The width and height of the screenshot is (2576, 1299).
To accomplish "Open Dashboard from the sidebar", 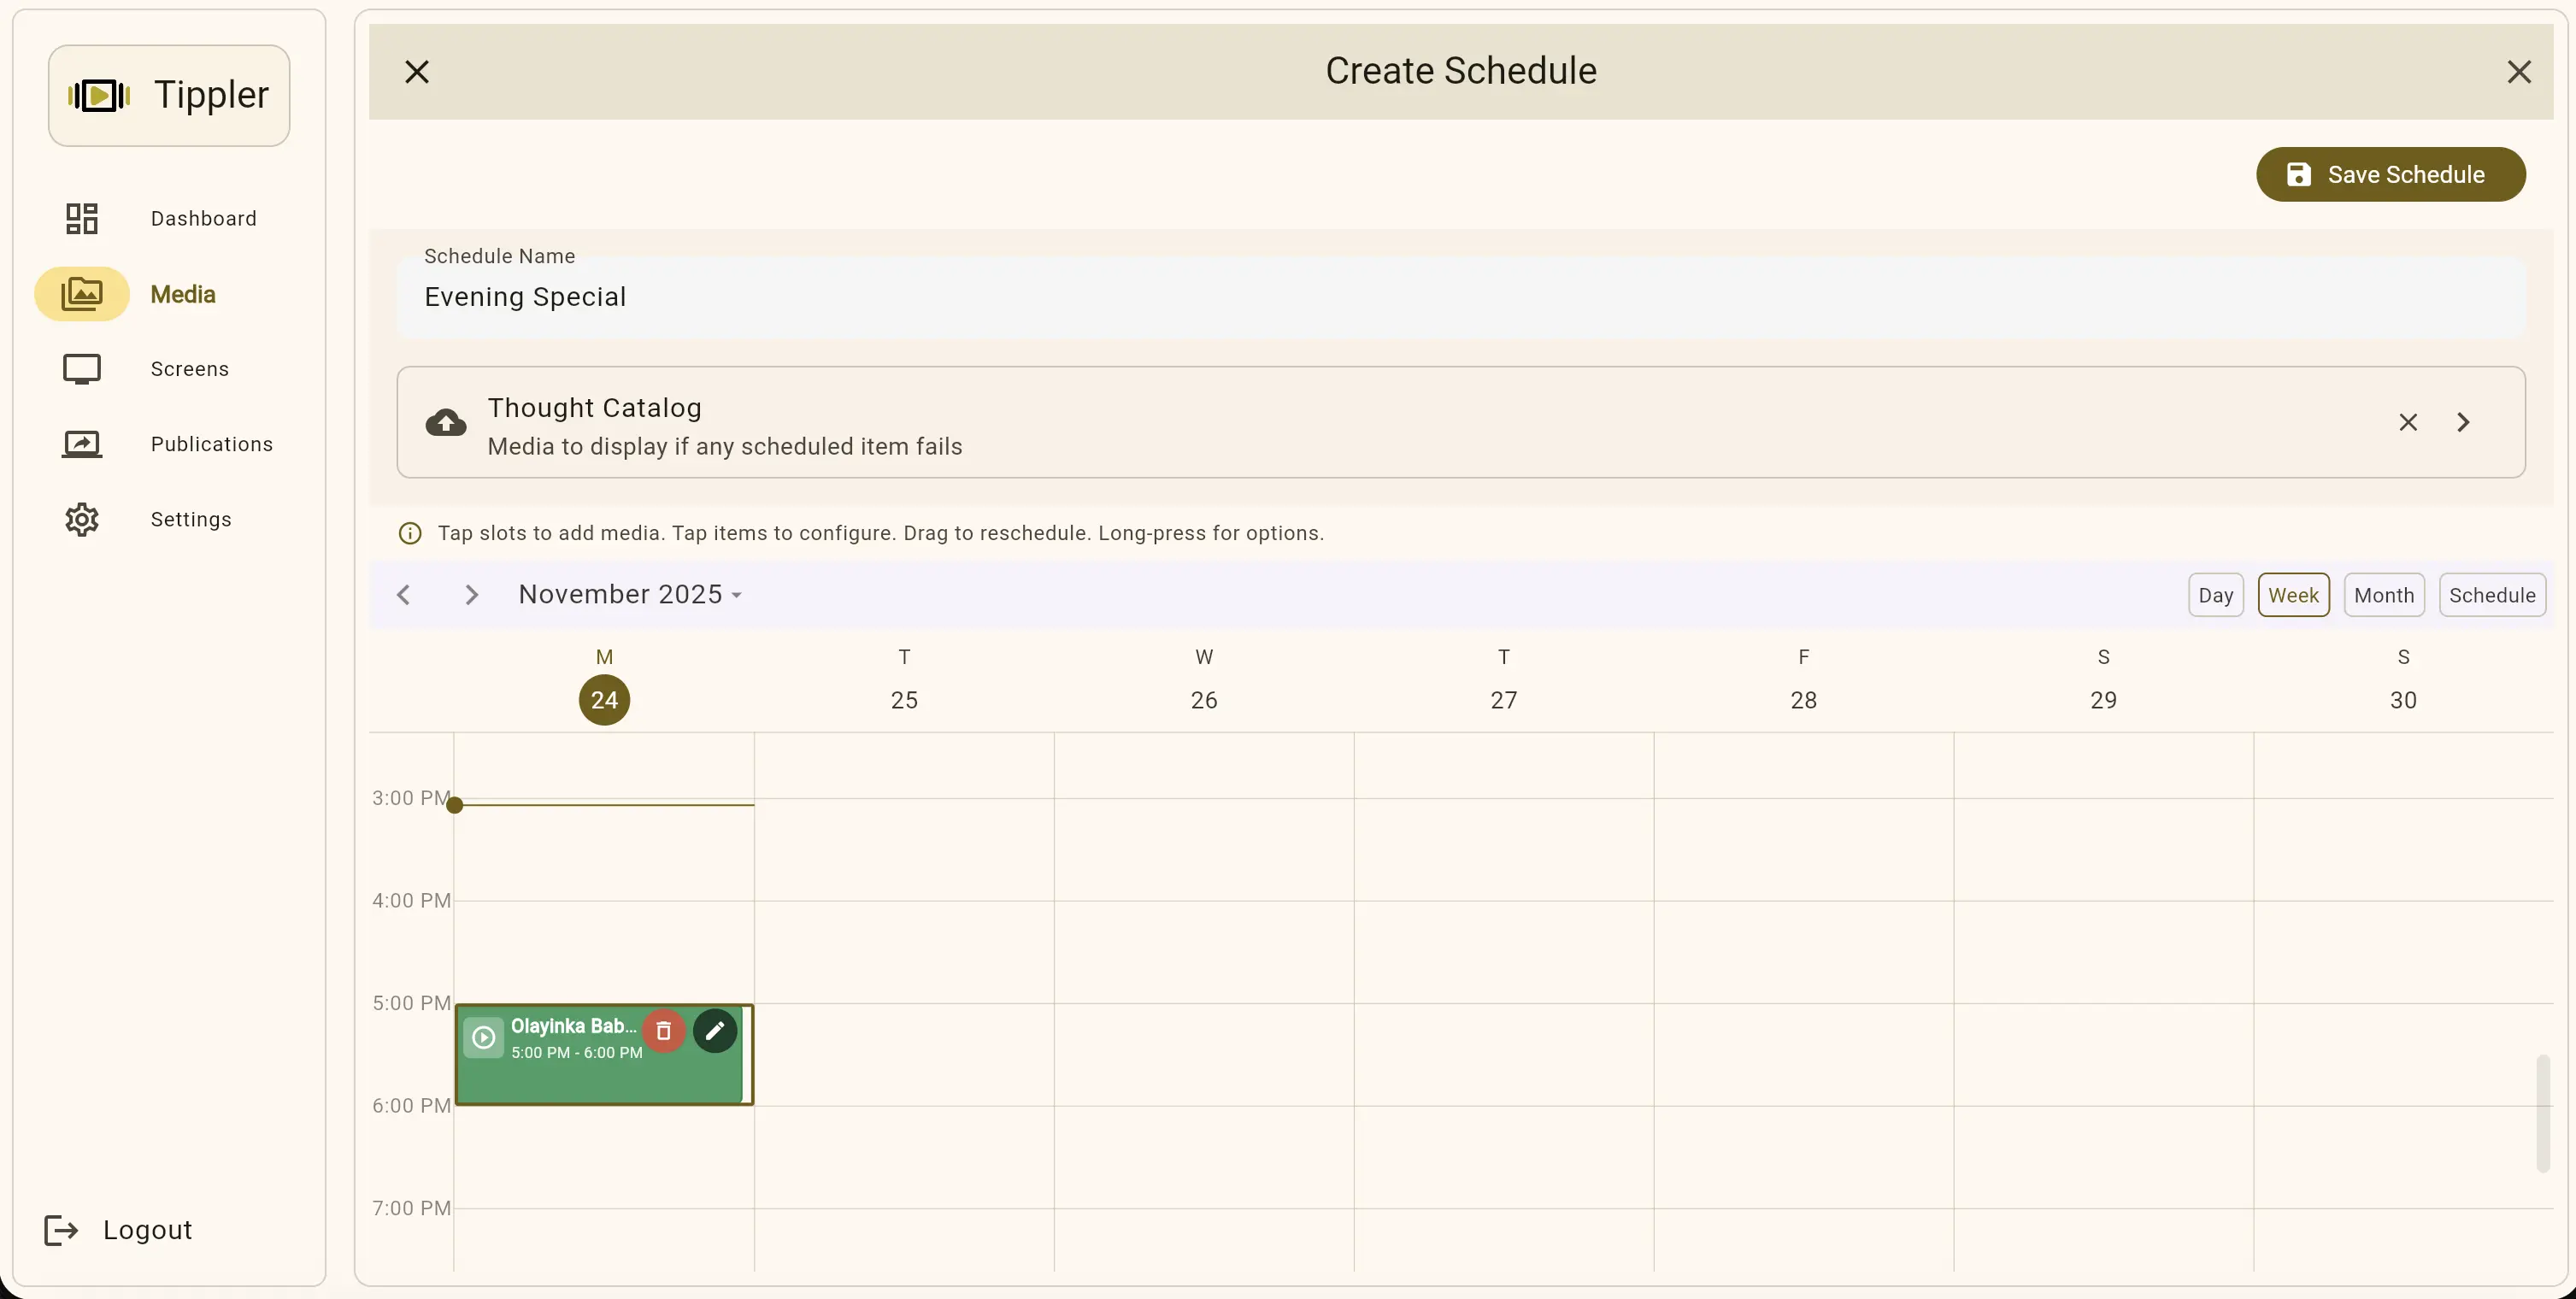I will coord(203,218).
